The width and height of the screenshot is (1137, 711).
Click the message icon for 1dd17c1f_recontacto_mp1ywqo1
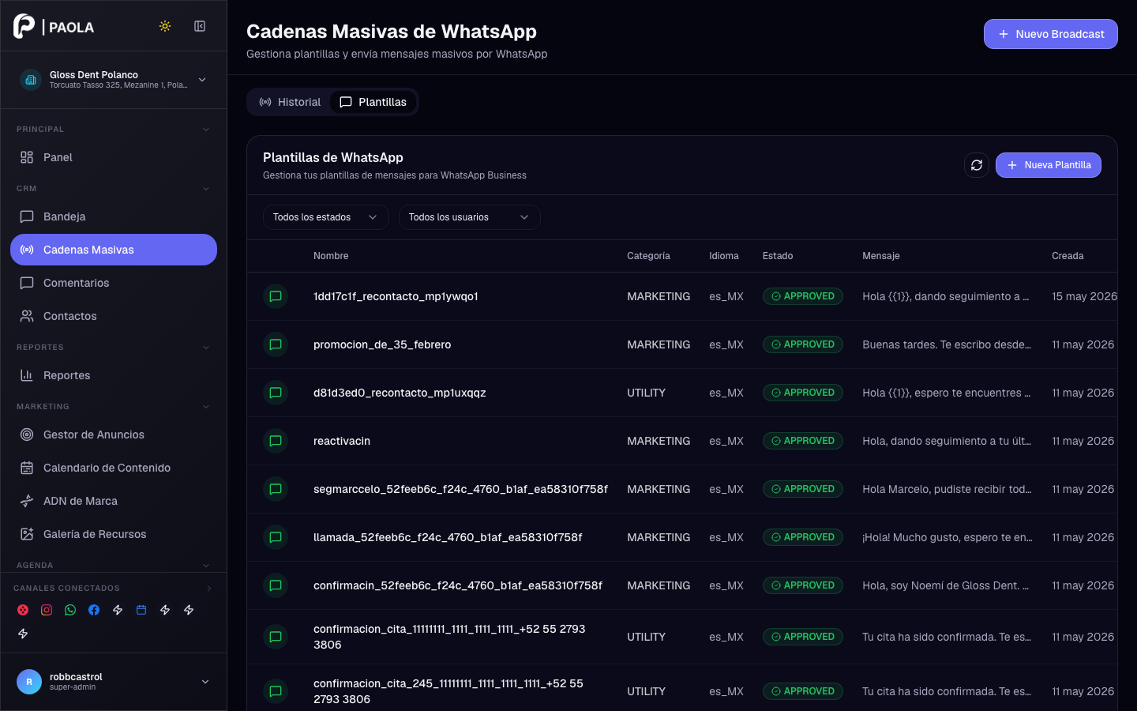[x=276, y=296]
